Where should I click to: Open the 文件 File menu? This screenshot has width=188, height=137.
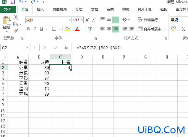point(7,9)
